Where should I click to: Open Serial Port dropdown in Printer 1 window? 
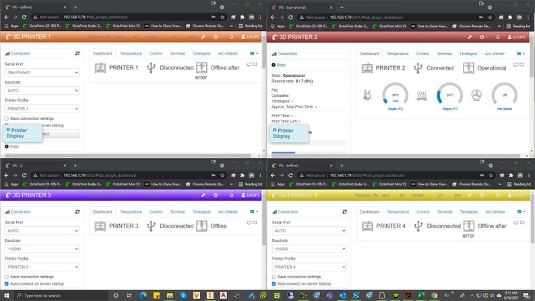[x=42, y=72]
